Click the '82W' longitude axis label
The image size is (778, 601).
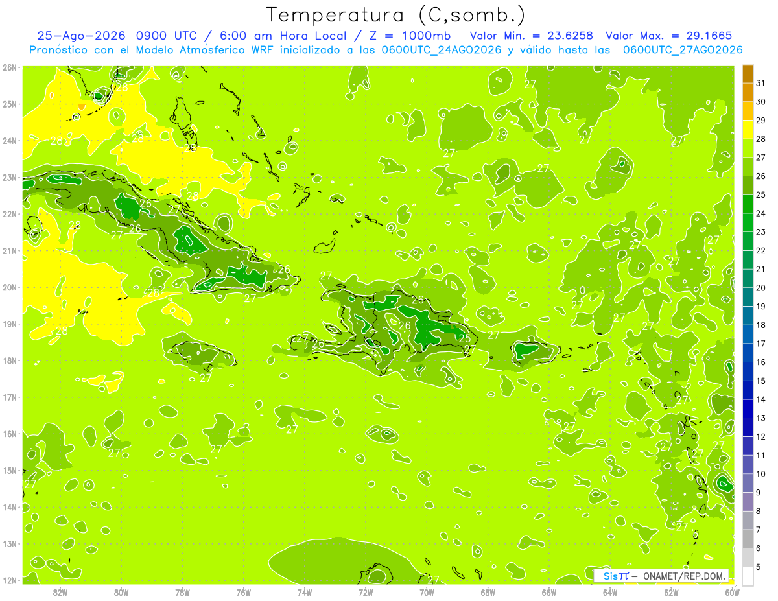click(60, 592)
